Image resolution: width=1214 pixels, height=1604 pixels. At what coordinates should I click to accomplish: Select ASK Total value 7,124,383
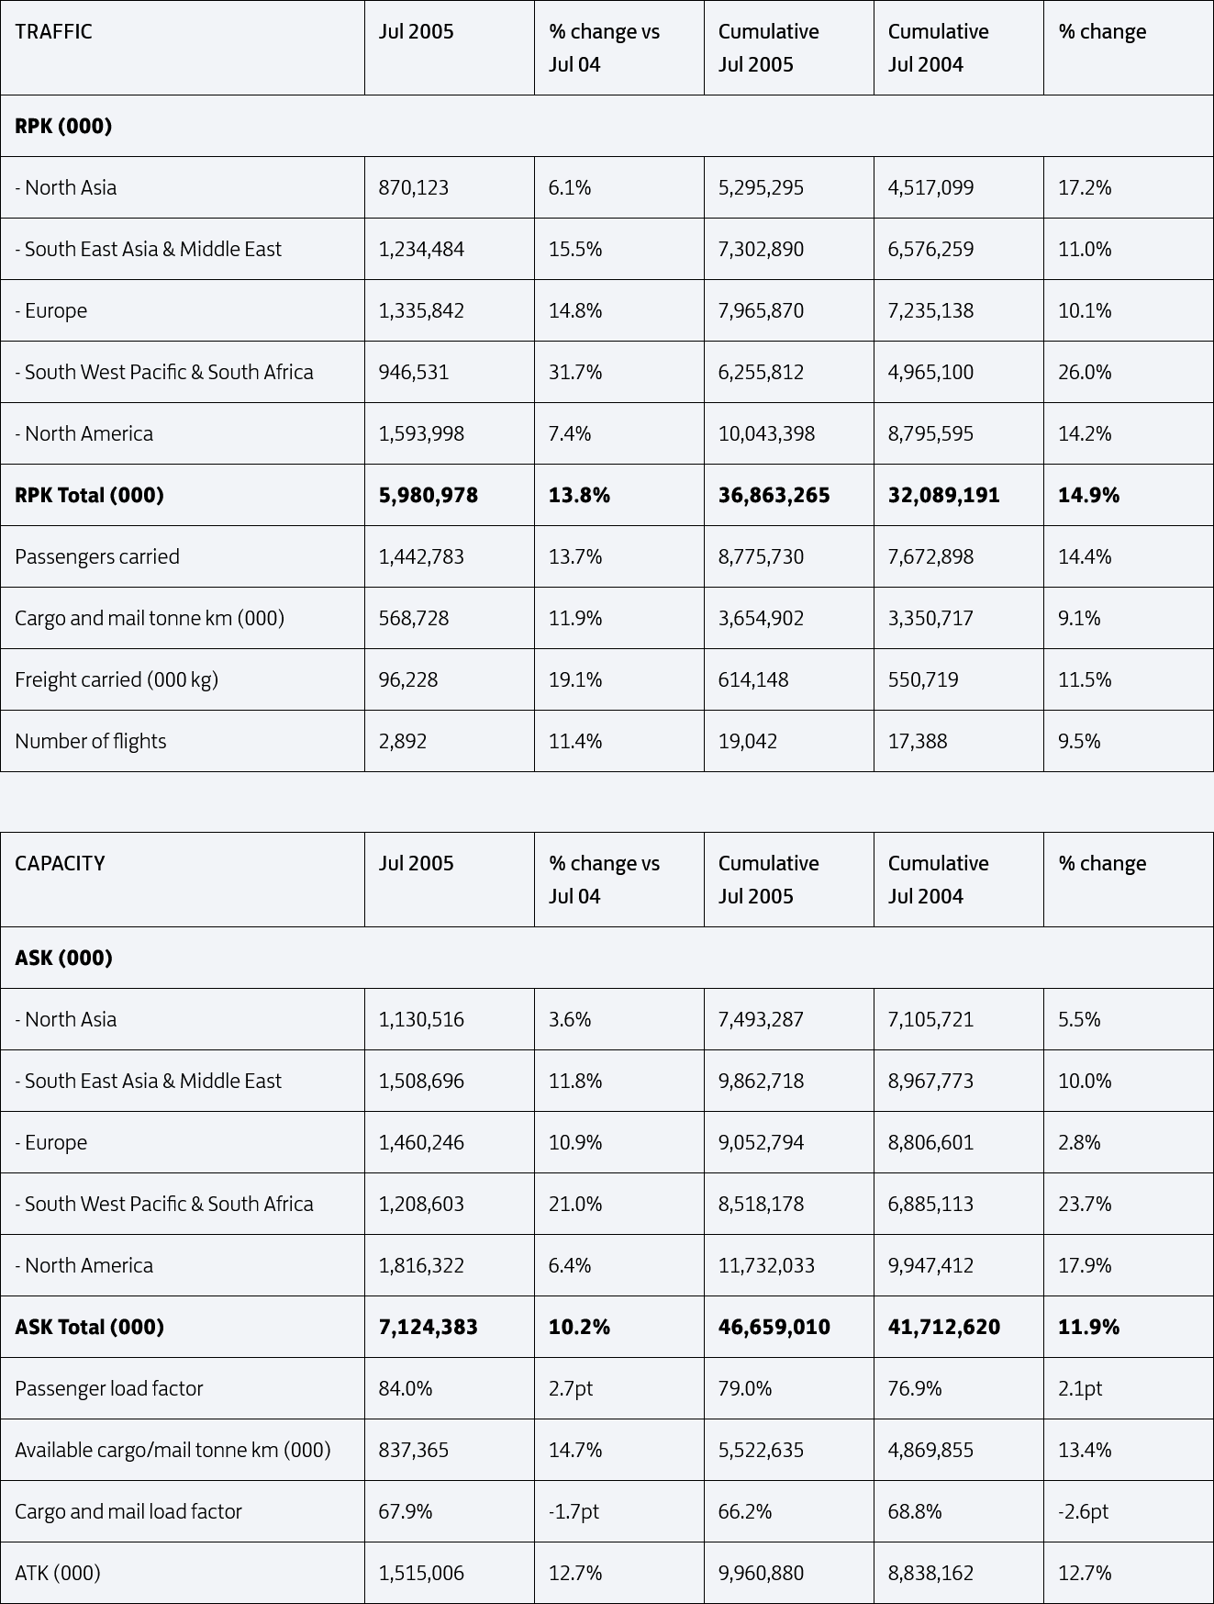pos(450,1327)
